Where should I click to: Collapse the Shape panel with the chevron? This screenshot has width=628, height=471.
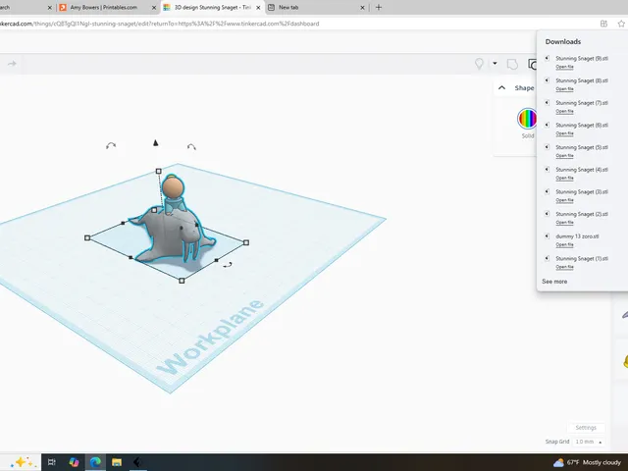501,87
